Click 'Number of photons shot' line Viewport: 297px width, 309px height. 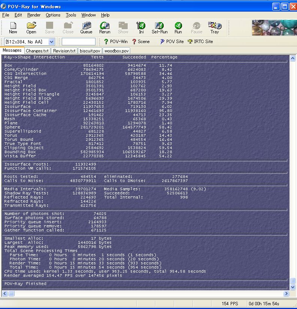(55, 213)
